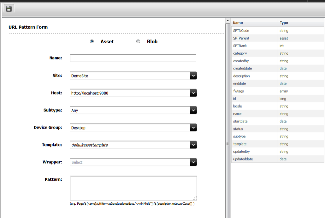
Task: Select the category attribute row
Action: [278, 53]
